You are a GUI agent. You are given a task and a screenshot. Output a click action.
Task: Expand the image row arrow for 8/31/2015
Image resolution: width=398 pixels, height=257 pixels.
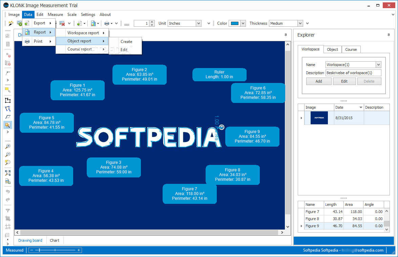tap(301, 118)
